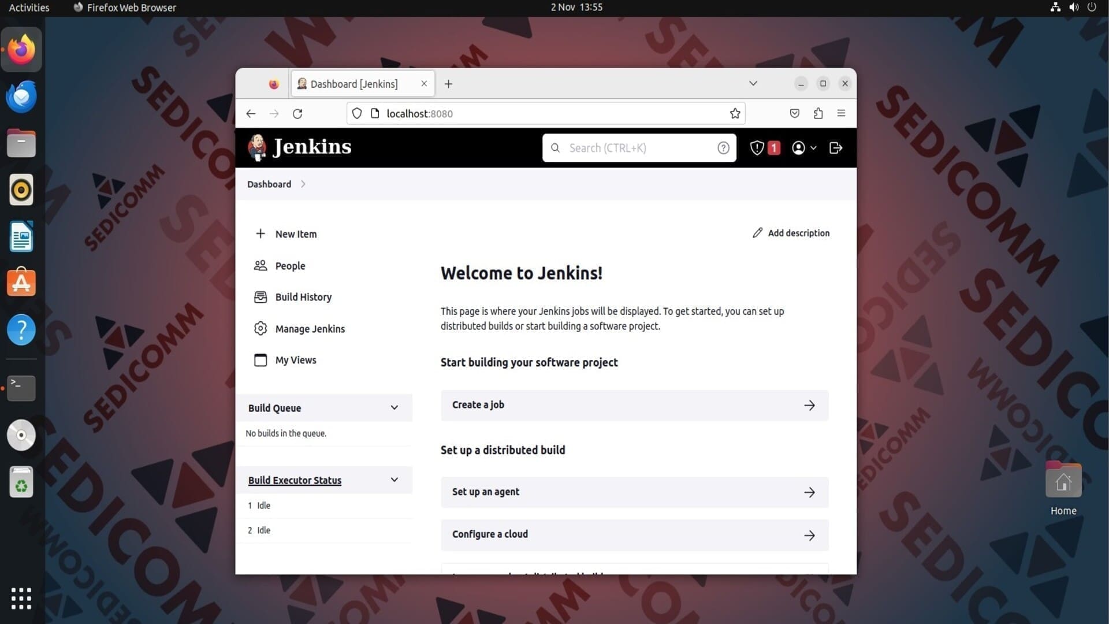
Task: Open the Build Executor Status link
Action: tap(295, 480)
